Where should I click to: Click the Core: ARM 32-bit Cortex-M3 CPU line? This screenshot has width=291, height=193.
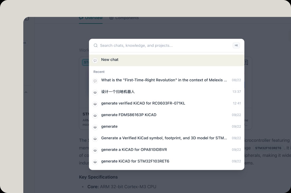point(122,187)
